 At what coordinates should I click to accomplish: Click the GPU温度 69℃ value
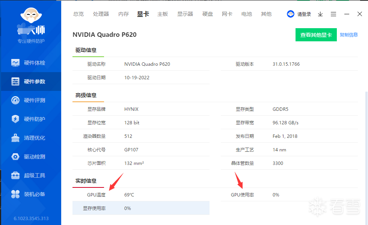(129, 195)
